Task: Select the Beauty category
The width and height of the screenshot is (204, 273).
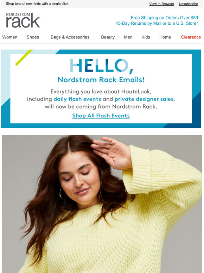Action: [x=108, y=37]
